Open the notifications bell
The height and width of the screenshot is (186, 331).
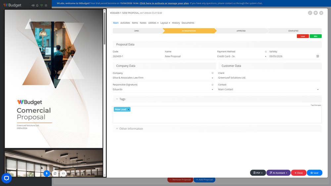(x=37, y=5)
